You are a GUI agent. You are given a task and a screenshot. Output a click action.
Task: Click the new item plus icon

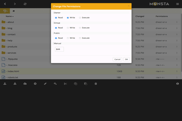tap(35, 83)
